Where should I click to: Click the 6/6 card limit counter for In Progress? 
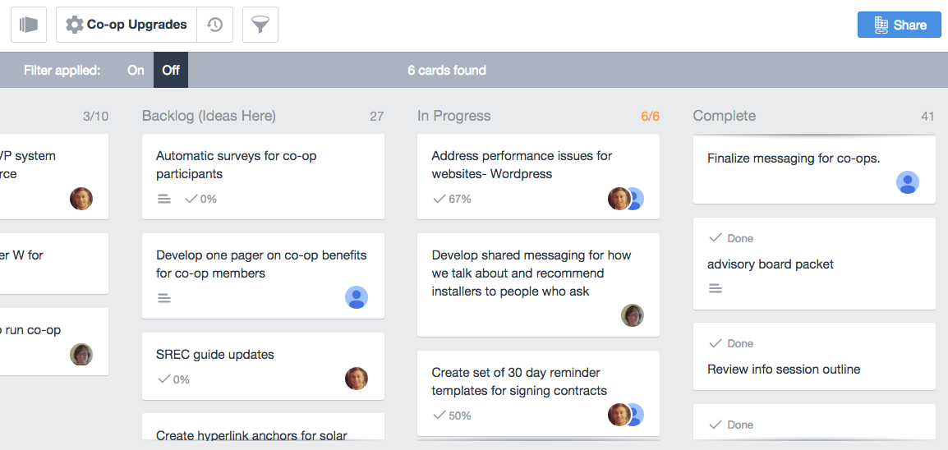click(650, 116)
